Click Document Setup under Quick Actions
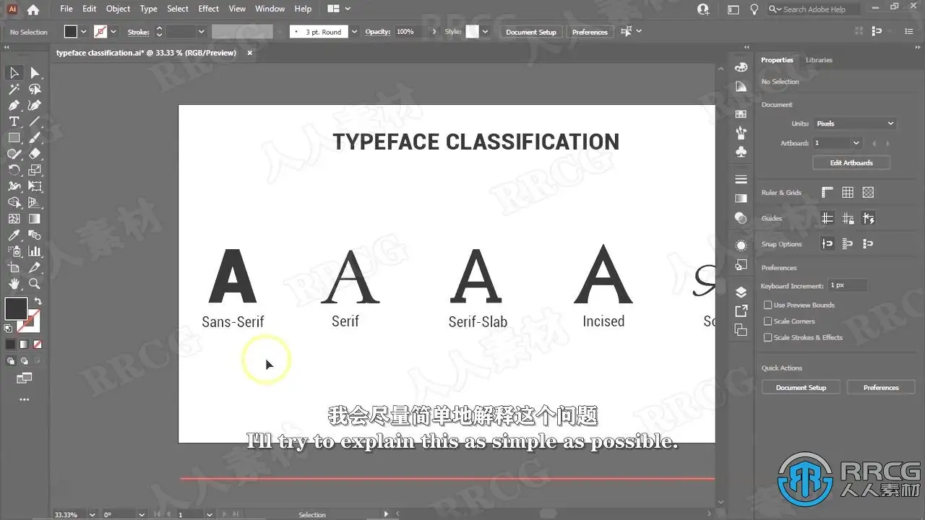Viewport: 925px width, 520px height. point(801,388)
